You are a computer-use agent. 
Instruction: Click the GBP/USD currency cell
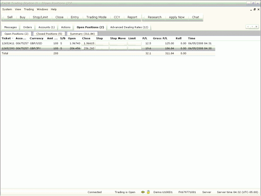click(x=36, y=43)
